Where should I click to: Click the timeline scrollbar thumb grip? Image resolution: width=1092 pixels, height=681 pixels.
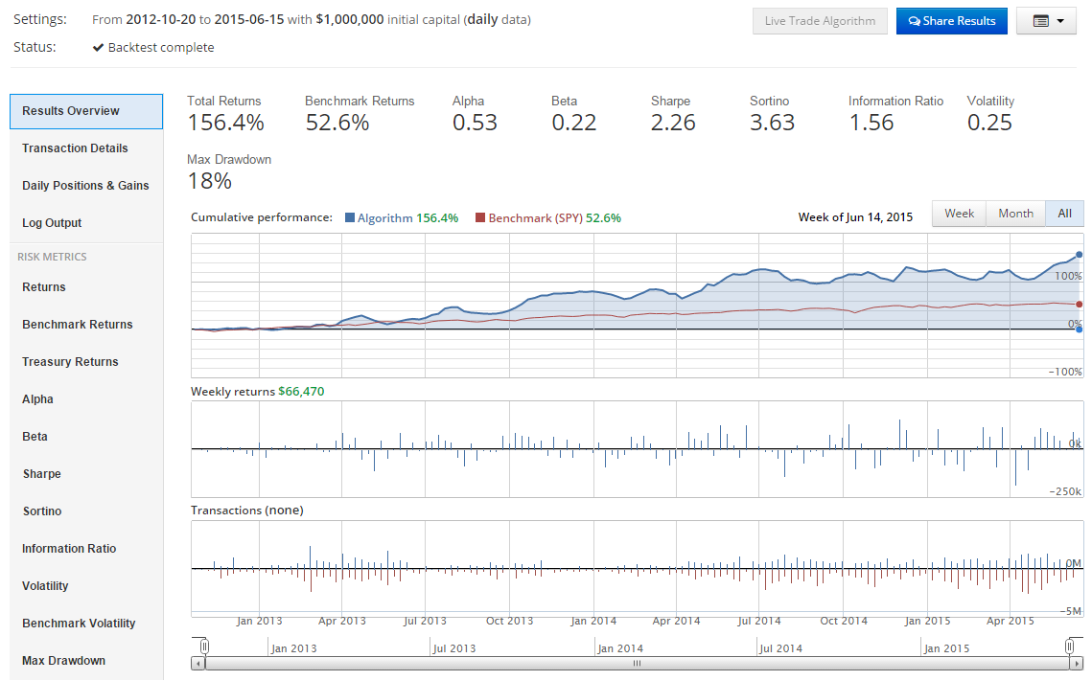point(636,663)
